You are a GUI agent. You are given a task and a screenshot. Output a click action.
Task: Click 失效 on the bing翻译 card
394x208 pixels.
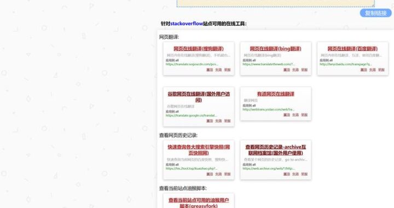point(296,70)
